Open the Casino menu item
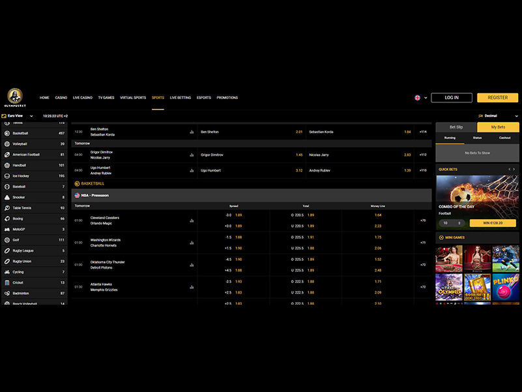Screen dimensions: 522x392 (61, 98)
